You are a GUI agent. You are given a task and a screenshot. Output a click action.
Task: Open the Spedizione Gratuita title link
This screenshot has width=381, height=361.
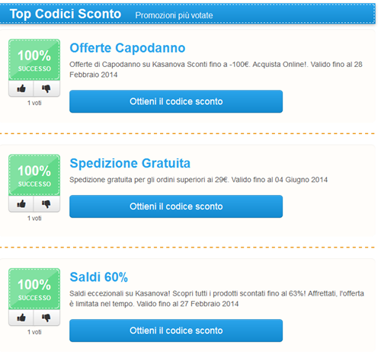click(130, 163)
